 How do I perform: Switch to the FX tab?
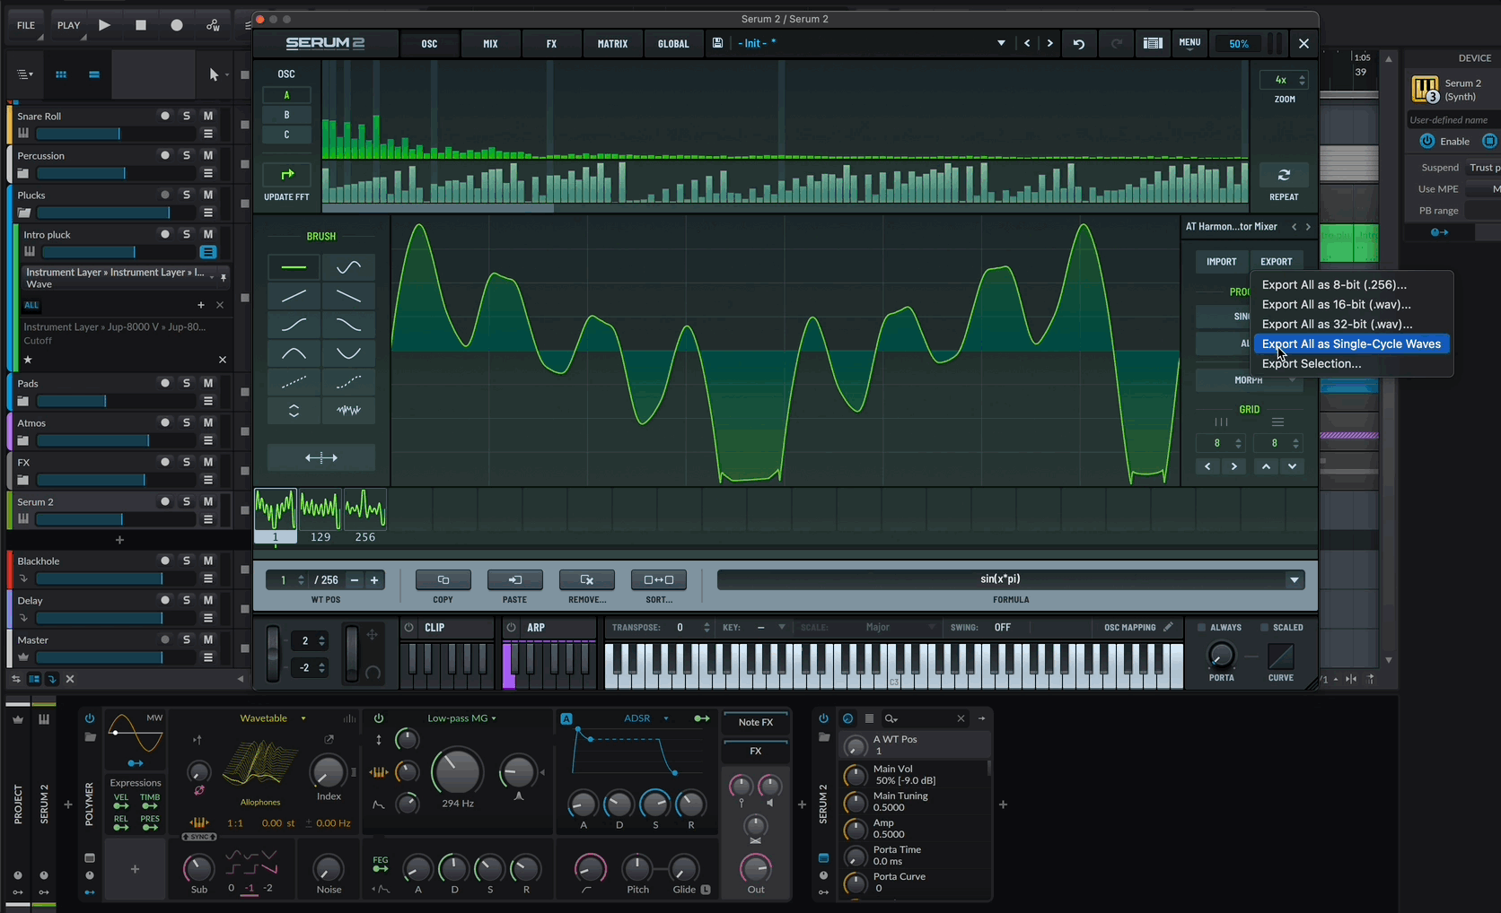pyautogui.click(x=551, y=43)
